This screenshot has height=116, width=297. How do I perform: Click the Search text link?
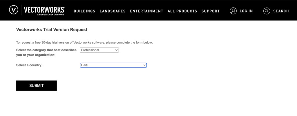(281, 11)
